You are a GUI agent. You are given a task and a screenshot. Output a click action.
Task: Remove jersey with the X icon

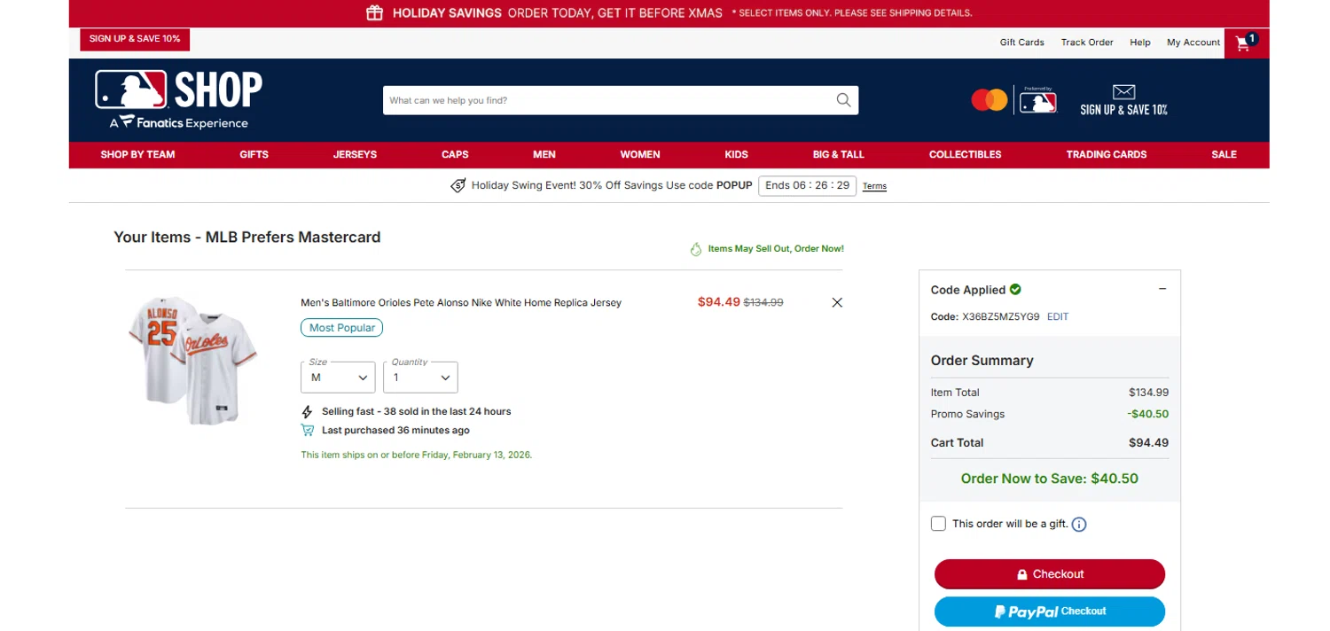point(837,302)
